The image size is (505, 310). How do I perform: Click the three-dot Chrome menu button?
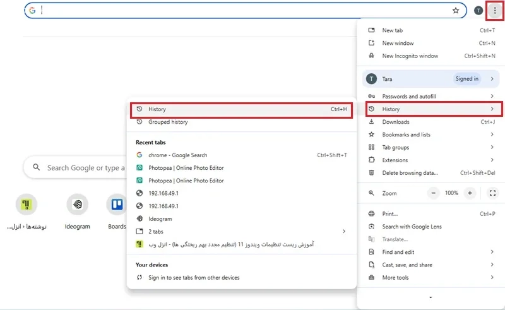click(494, 11)
